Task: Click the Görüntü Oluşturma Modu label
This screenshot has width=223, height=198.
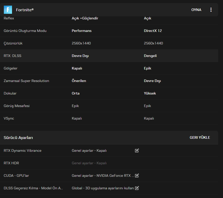Action: pos(25,31)
